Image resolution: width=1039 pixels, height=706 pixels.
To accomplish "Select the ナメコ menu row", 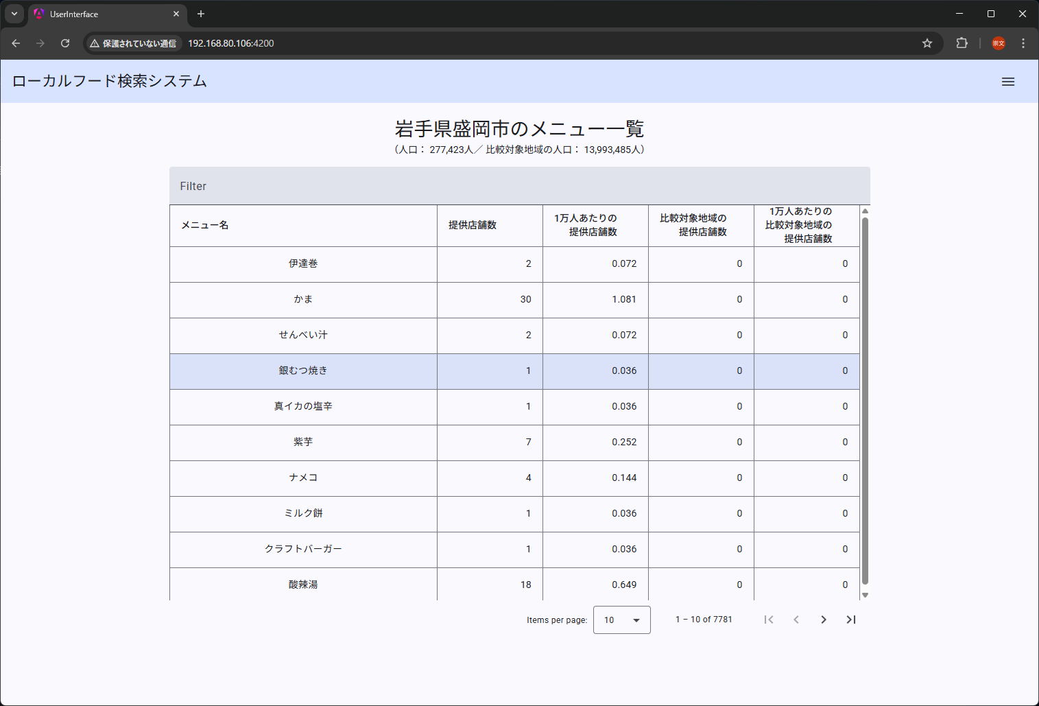I will (514, 478).
